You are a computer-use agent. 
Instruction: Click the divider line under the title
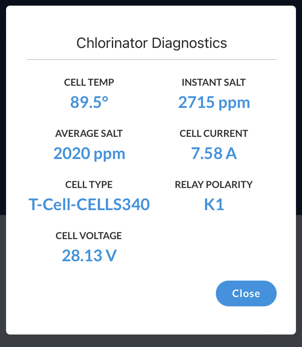pos(152,60)
